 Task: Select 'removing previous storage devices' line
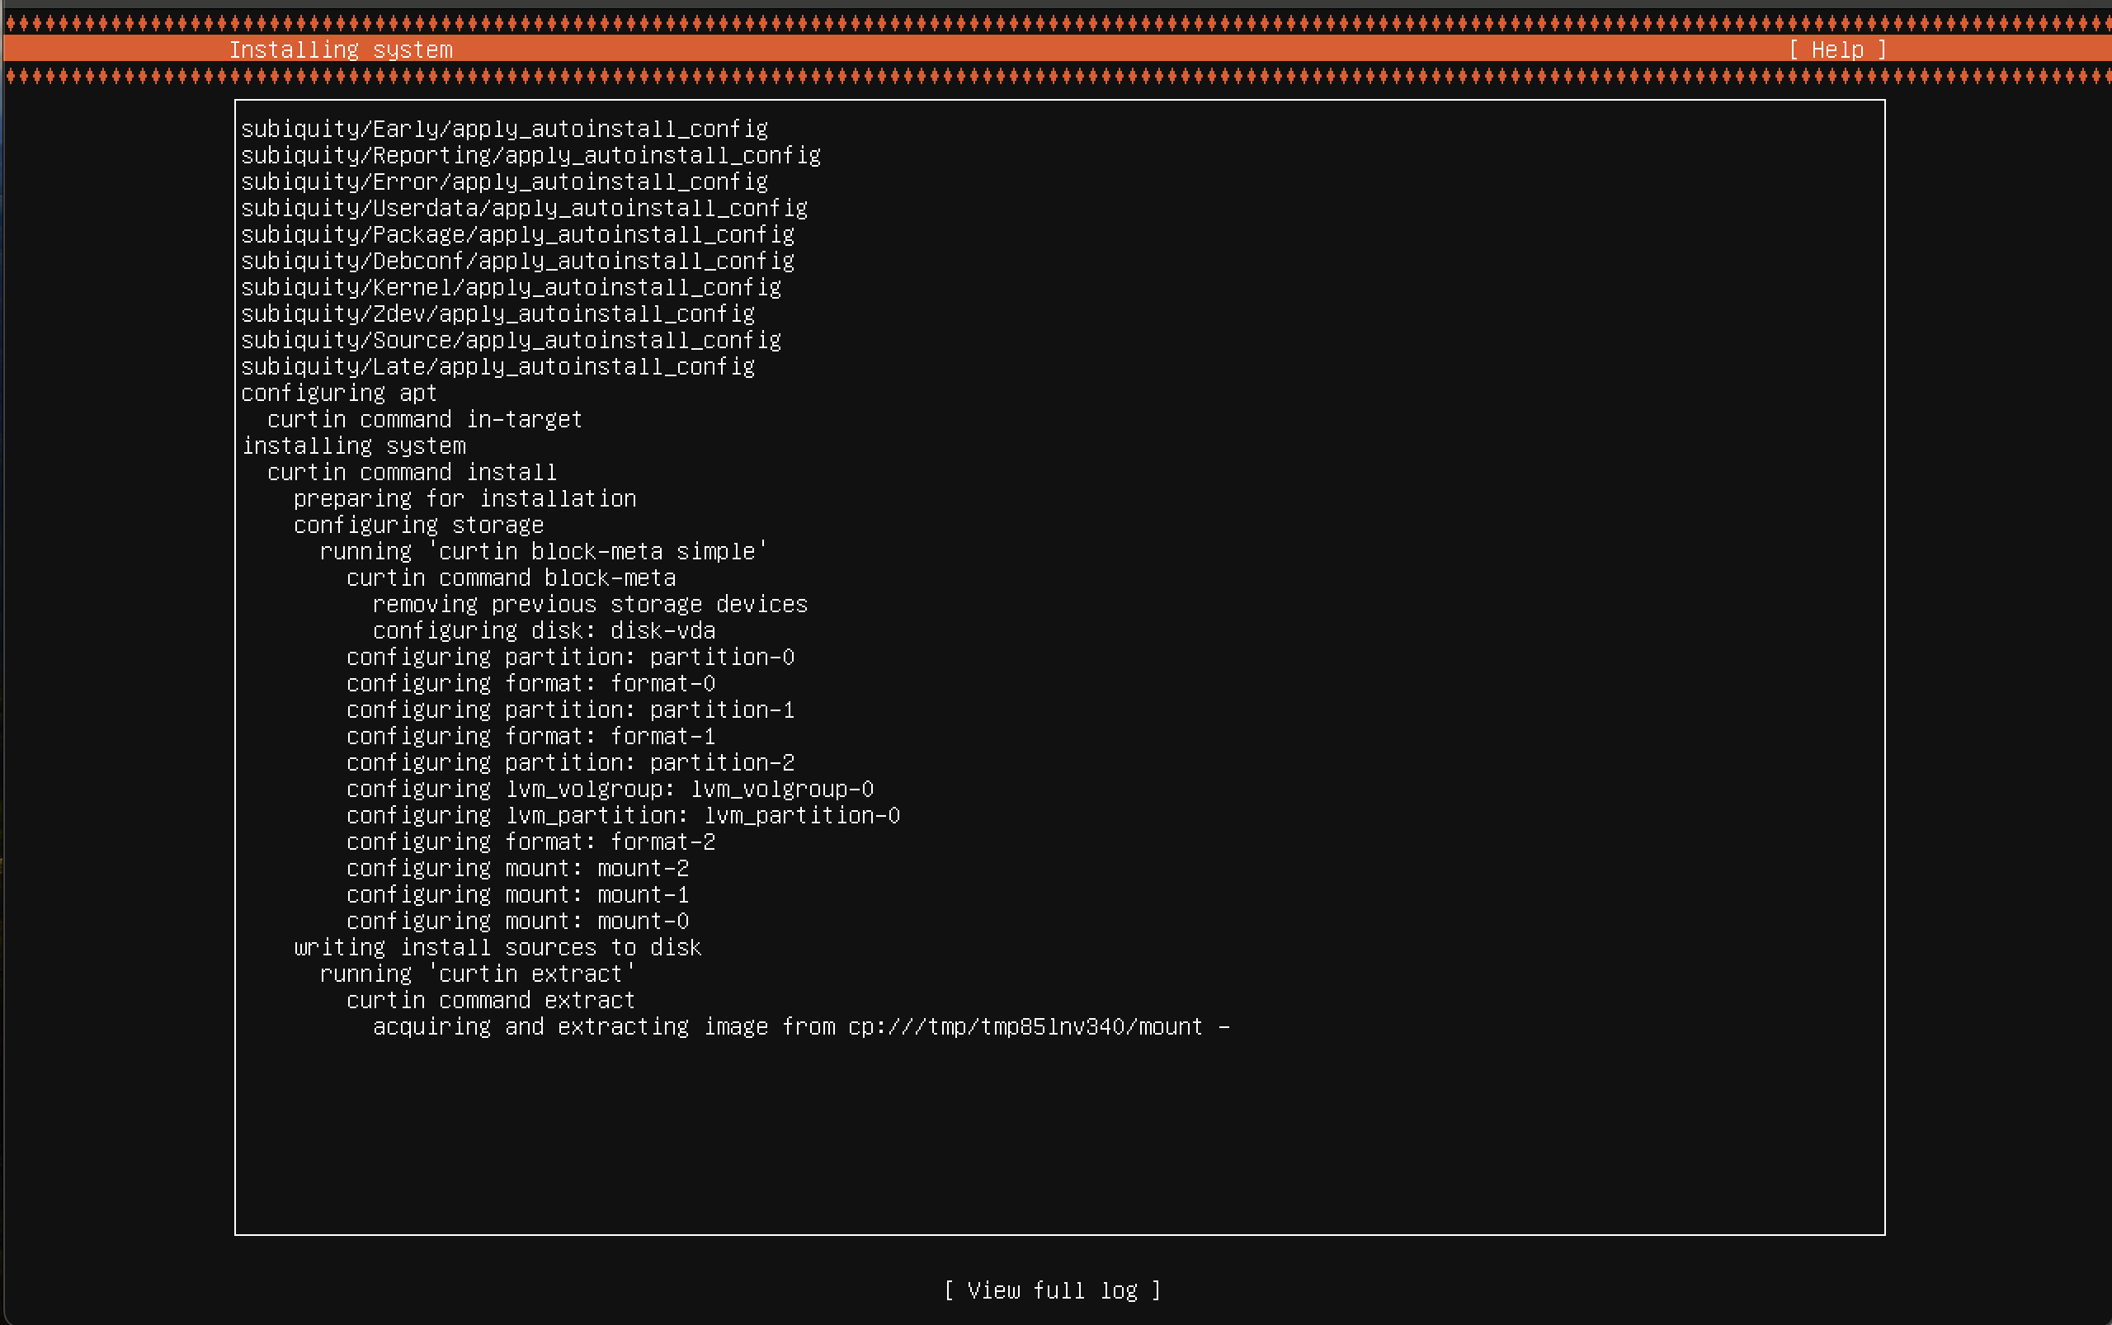pyautogui.click(x=590, y=604)
